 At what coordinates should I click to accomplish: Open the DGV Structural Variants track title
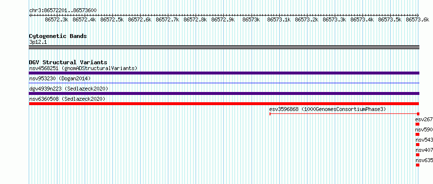(68, 62)
